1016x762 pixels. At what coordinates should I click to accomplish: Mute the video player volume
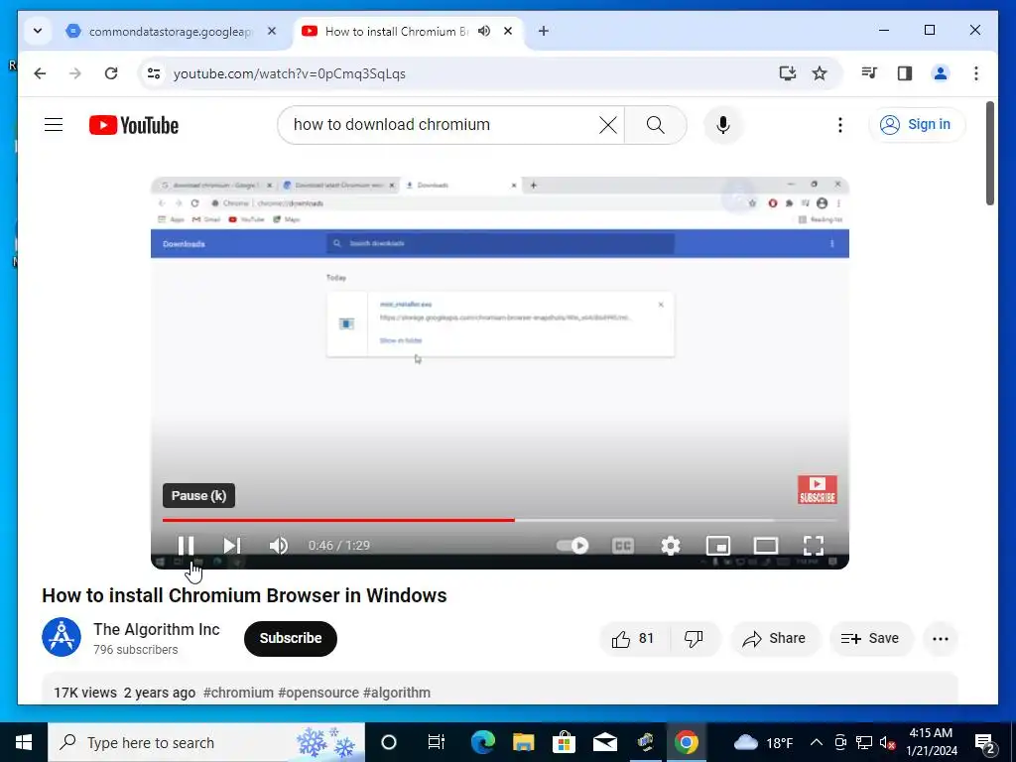(279, 546)
